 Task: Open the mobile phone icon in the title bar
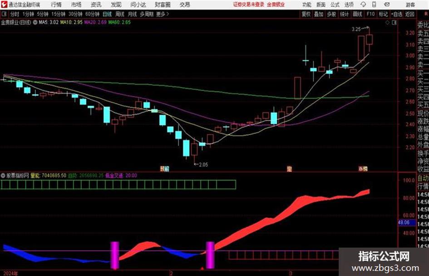coord(374,5)
